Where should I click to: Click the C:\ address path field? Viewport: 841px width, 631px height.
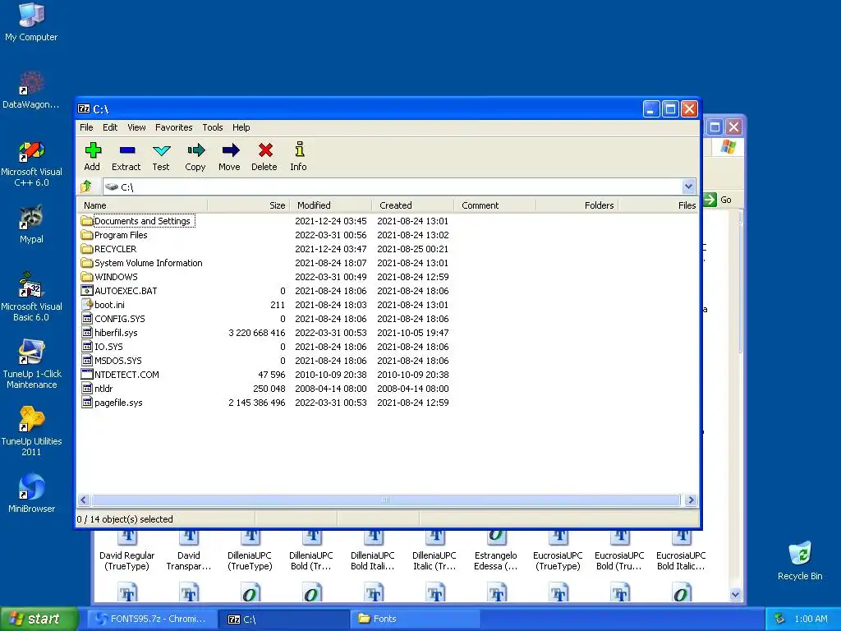pyautogui.click(x=392, y=187)
